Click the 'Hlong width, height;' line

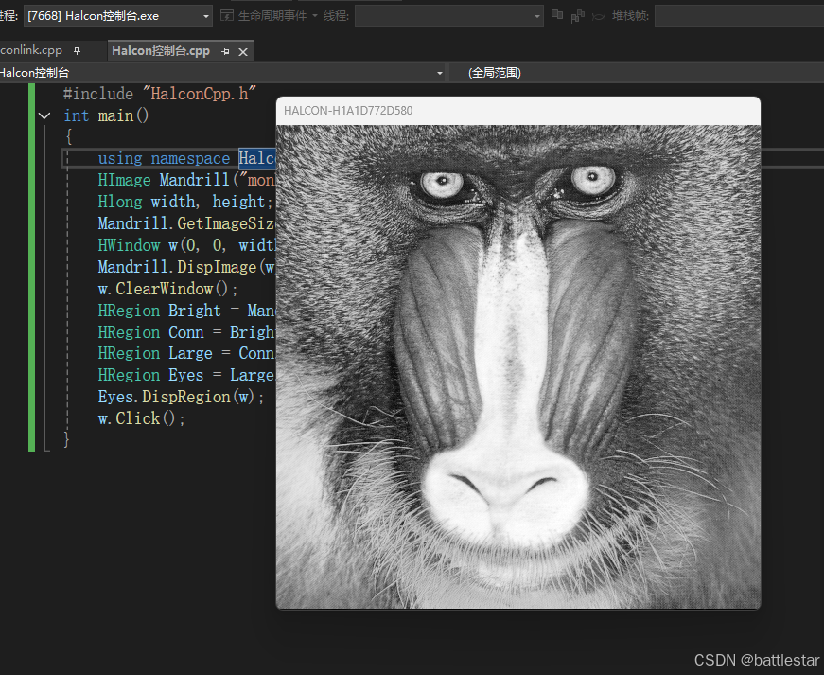(185, 202)
